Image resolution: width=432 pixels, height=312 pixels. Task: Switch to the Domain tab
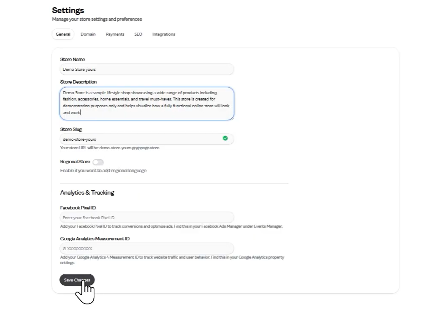pyautogui.click(x=88, y=34)
